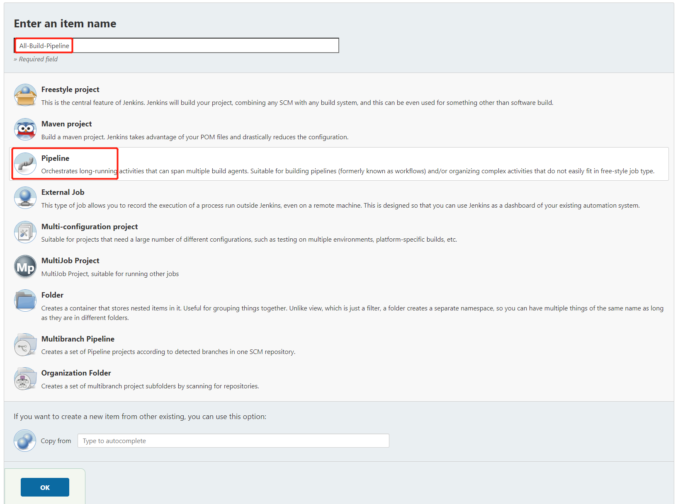Image resolution: width=678 pixels, height=504 pixels.
Task: Click the External Job description about remote machine
Action: point(340,205)
